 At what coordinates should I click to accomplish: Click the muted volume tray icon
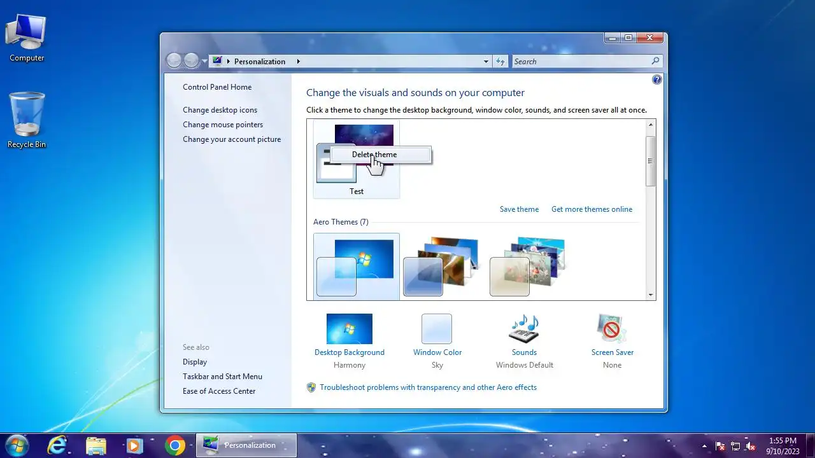click(751, 446)
